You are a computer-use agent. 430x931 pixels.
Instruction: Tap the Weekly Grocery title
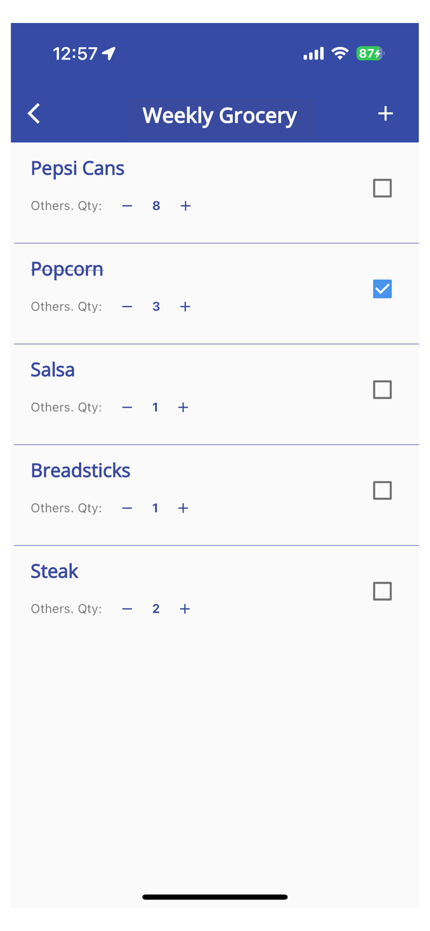[x=220, y=115]
